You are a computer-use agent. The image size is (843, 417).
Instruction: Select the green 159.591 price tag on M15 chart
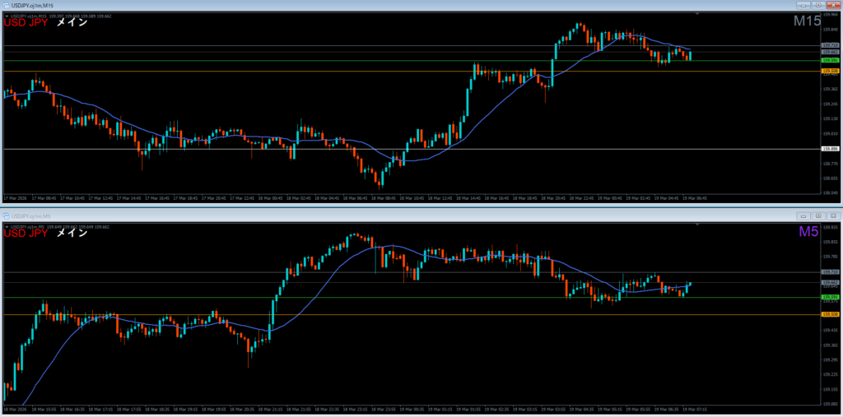[x=830, y=60]
